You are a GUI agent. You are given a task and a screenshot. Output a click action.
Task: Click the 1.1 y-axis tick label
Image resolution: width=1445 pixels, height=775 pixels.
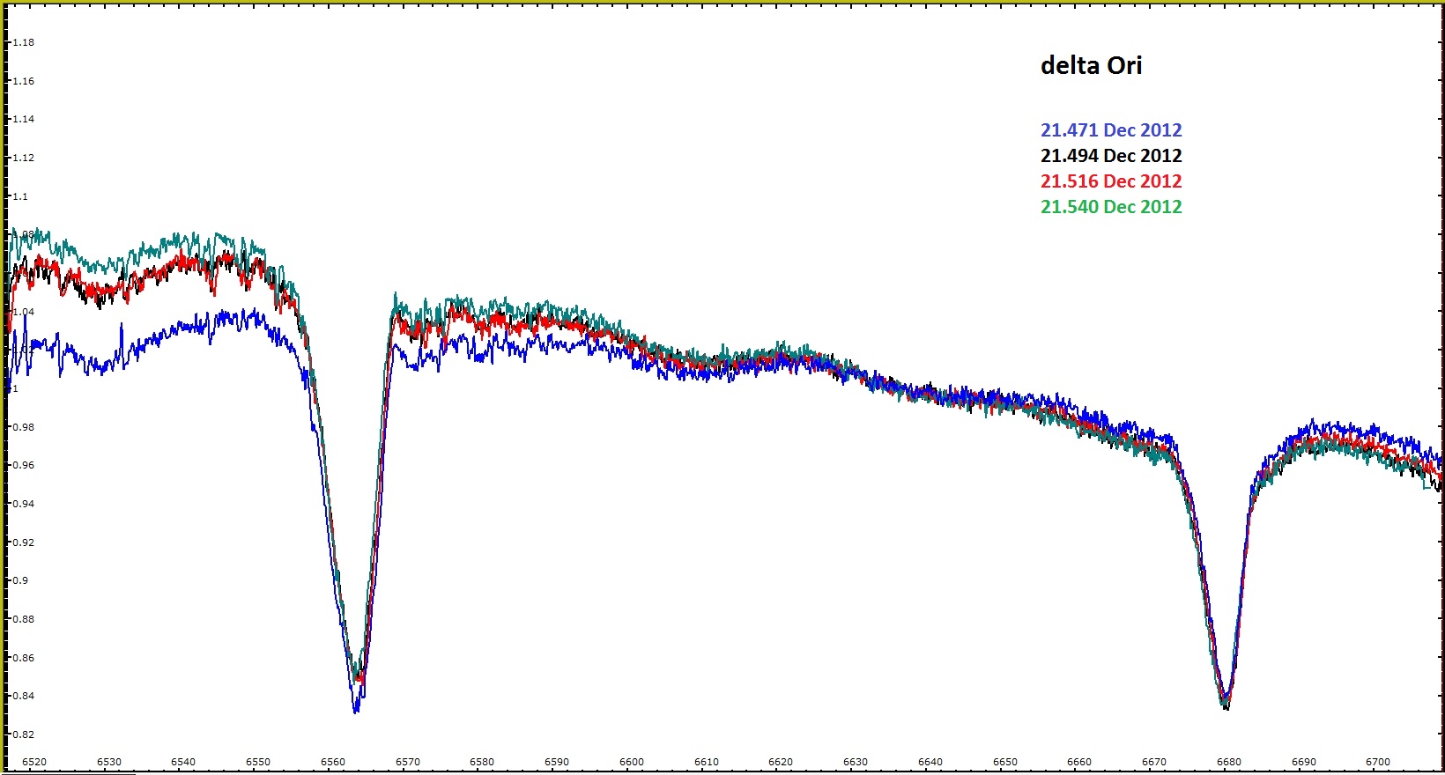[x=20, y=196]
